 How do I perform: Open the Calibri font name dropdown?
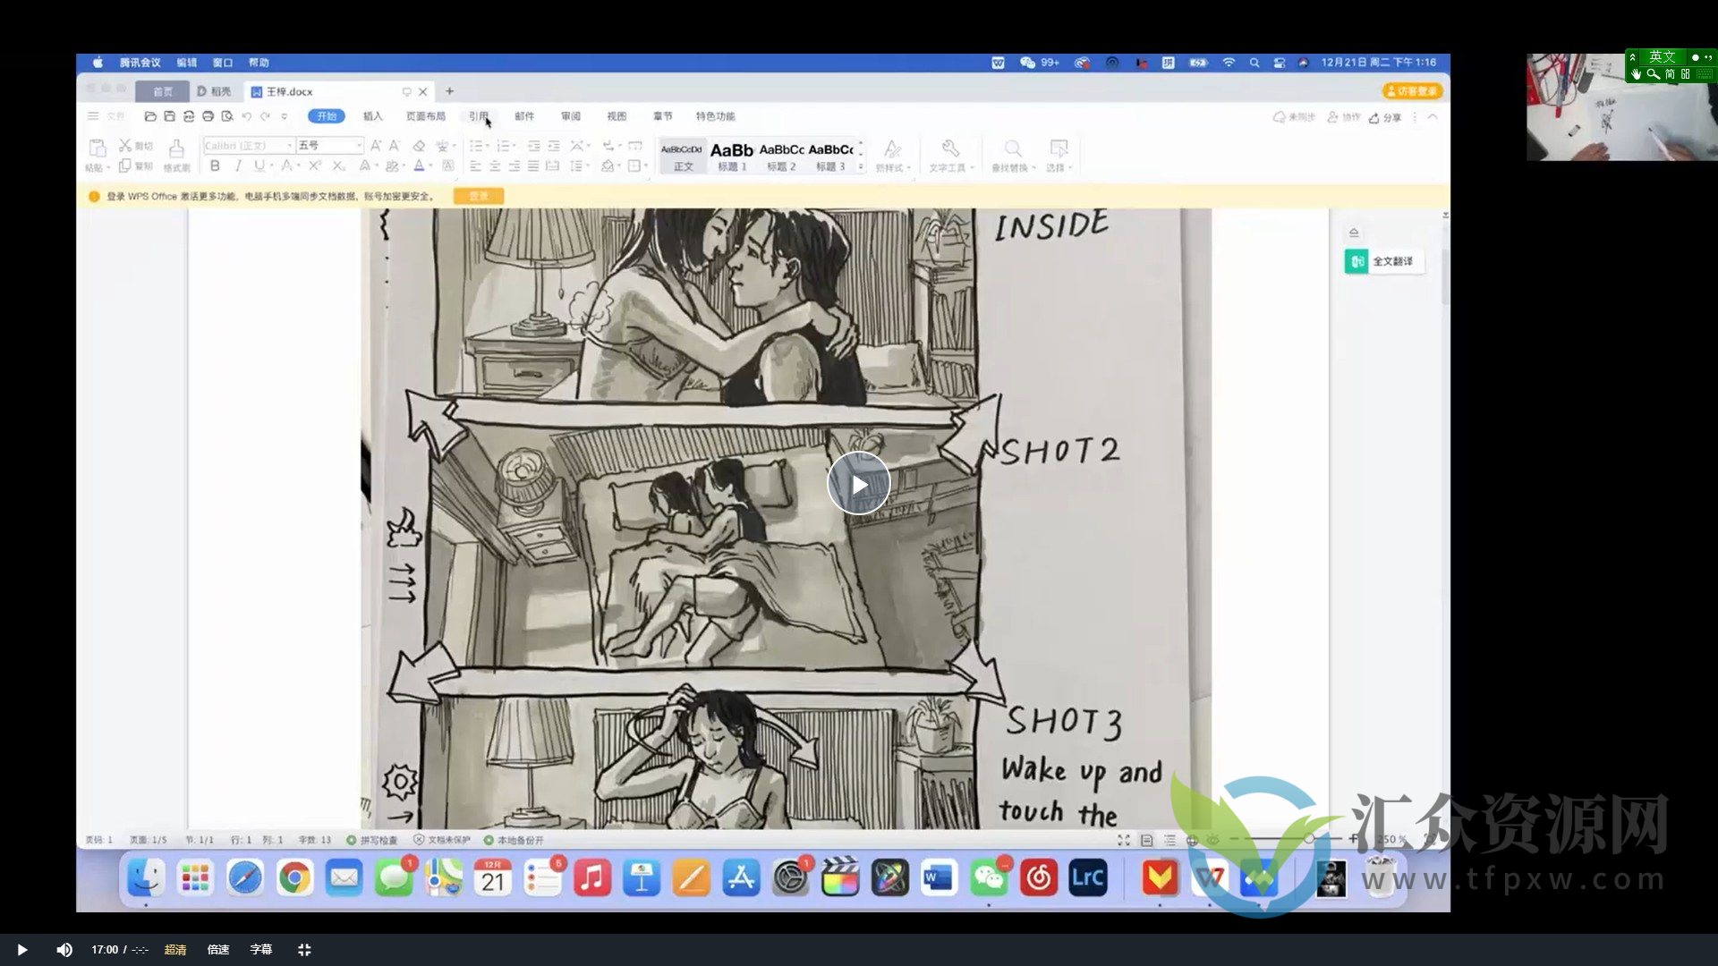coord(290,146)
